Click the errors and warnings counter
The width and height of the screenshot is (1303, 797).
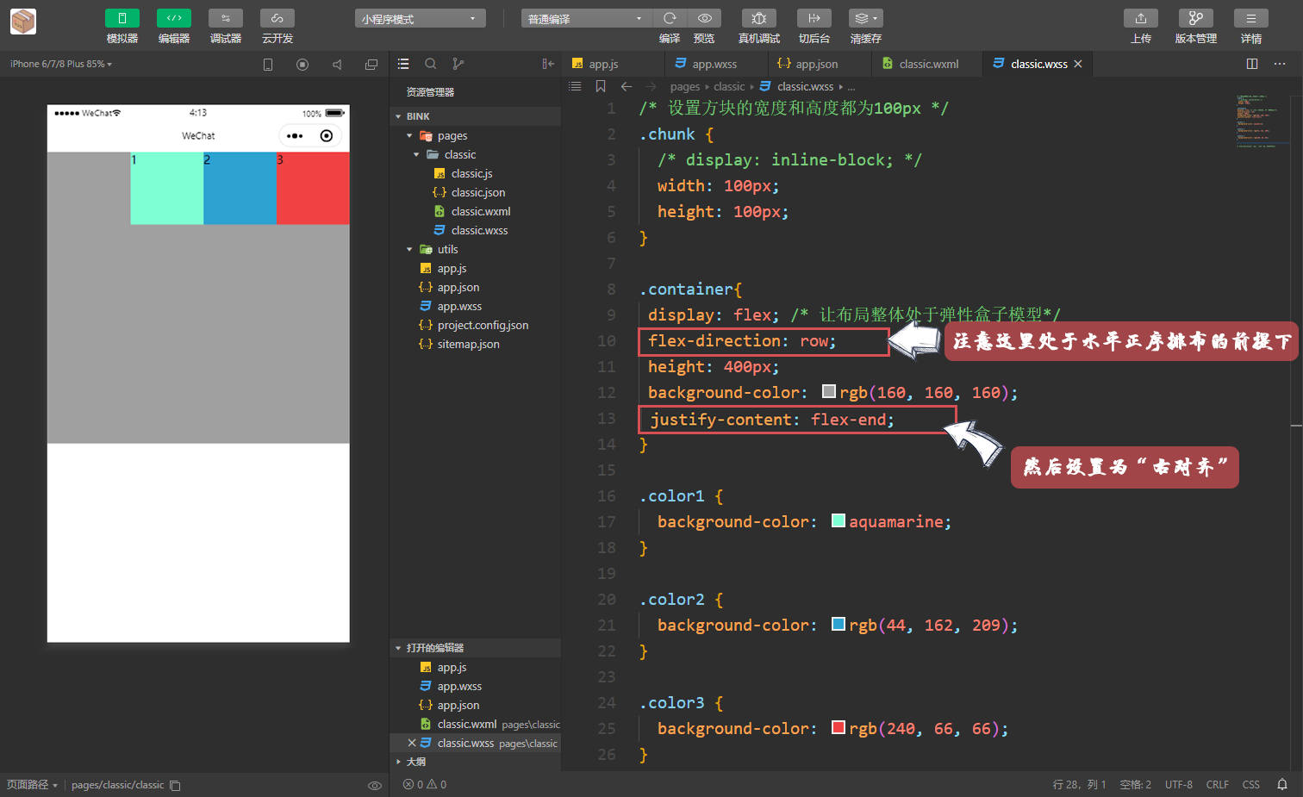pos(425,785)
